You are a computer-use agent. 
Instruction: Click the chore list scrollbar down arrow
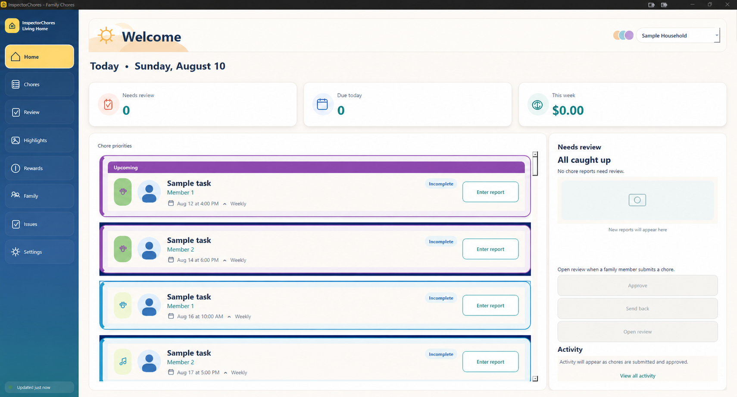[x=535, y=378]
